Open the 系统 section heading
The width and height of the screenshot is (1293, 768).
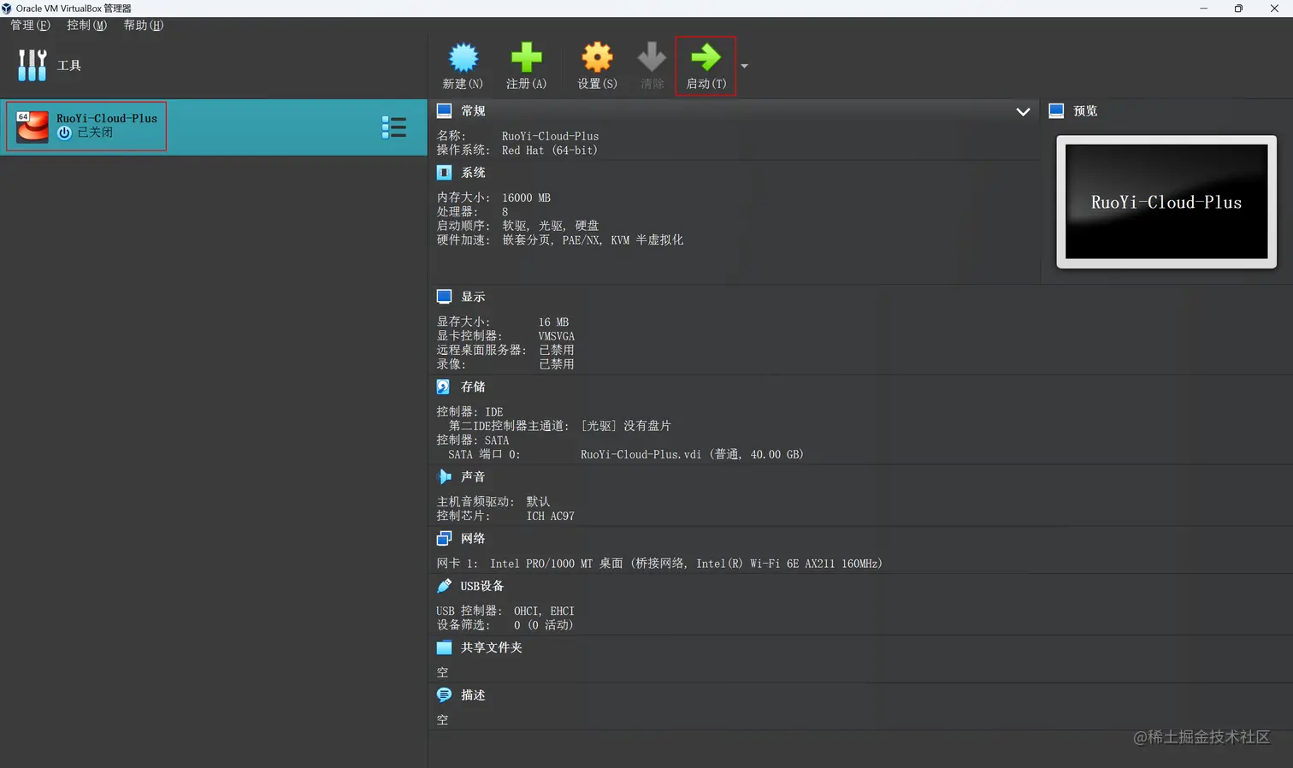[473, 173]
